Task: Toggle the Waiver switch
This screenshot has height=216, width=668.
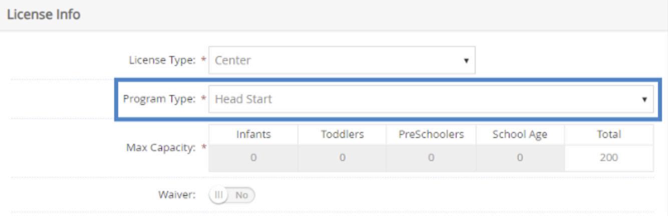Action: coord(232,195)
